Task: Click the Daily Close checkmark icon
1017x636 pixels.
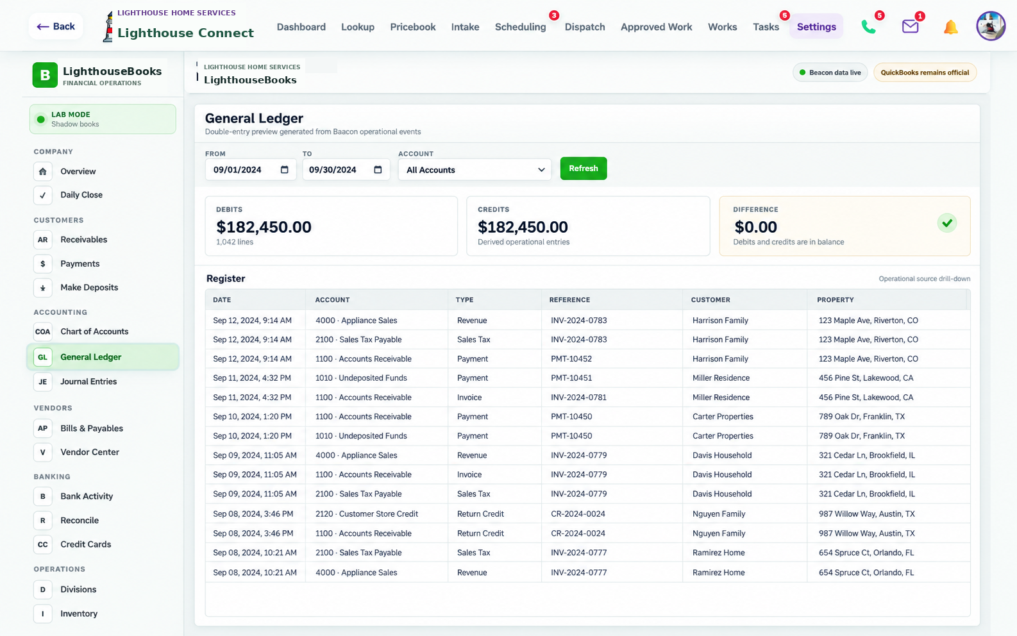Action: 43,195
